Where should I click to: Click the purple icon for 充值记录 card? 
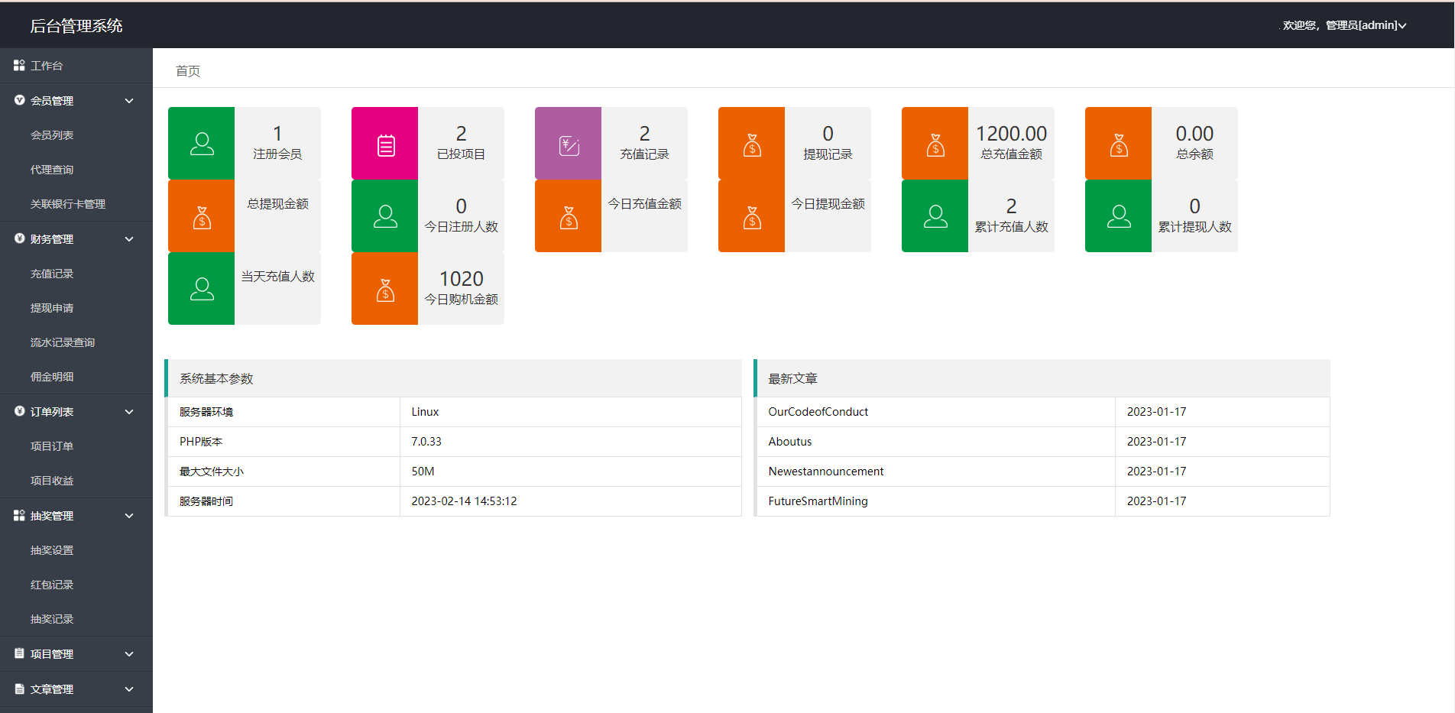pyautogui.click(x=569, y=144)
